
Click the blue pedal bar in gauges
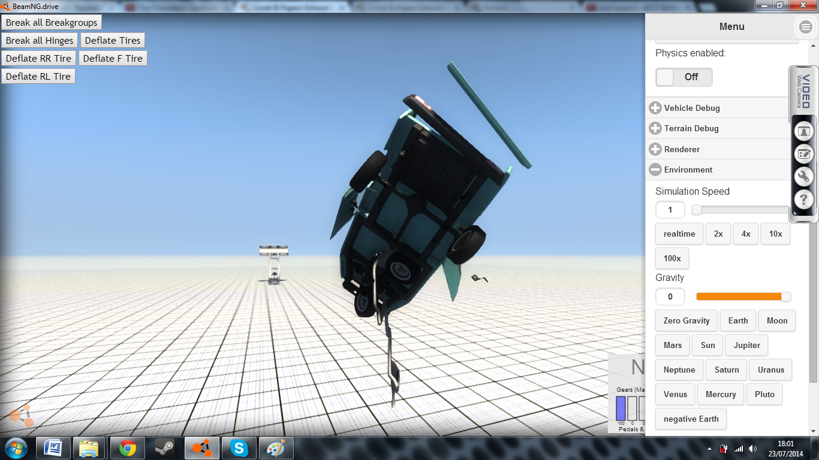621,408
